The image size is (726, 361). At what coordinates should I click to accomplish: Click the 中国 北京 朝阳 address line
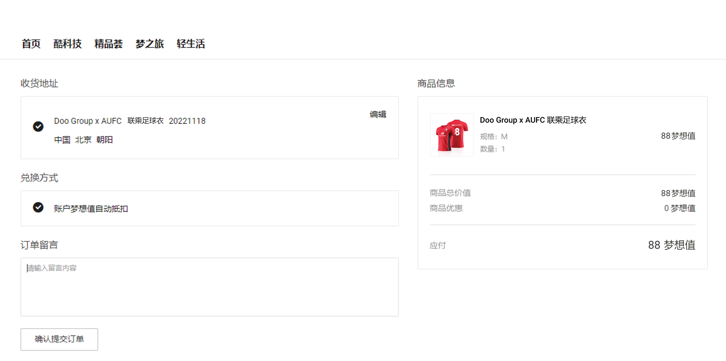pyautogui.click(x=83, y=140)
